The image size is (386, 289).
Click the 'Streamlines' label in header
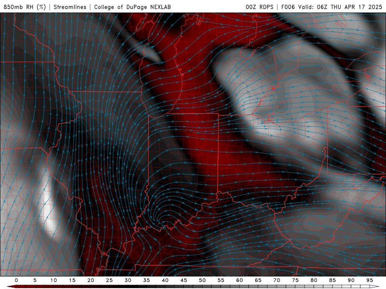70,7
